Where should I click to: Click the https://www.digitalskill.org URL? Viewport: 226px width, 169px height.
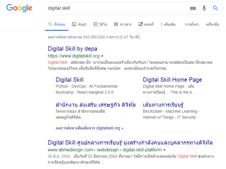(x=74, y=56)
